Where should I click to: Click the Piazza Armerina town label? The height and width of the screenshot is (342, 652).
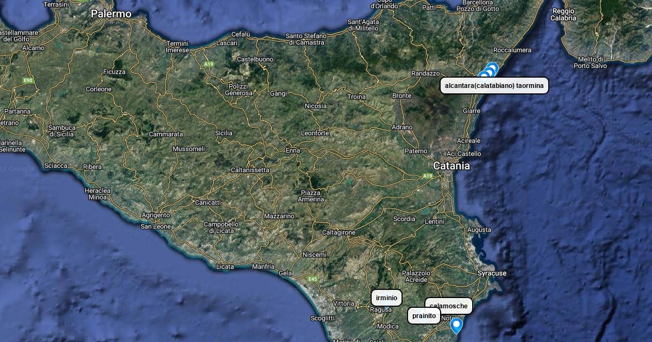coord(311,196)
